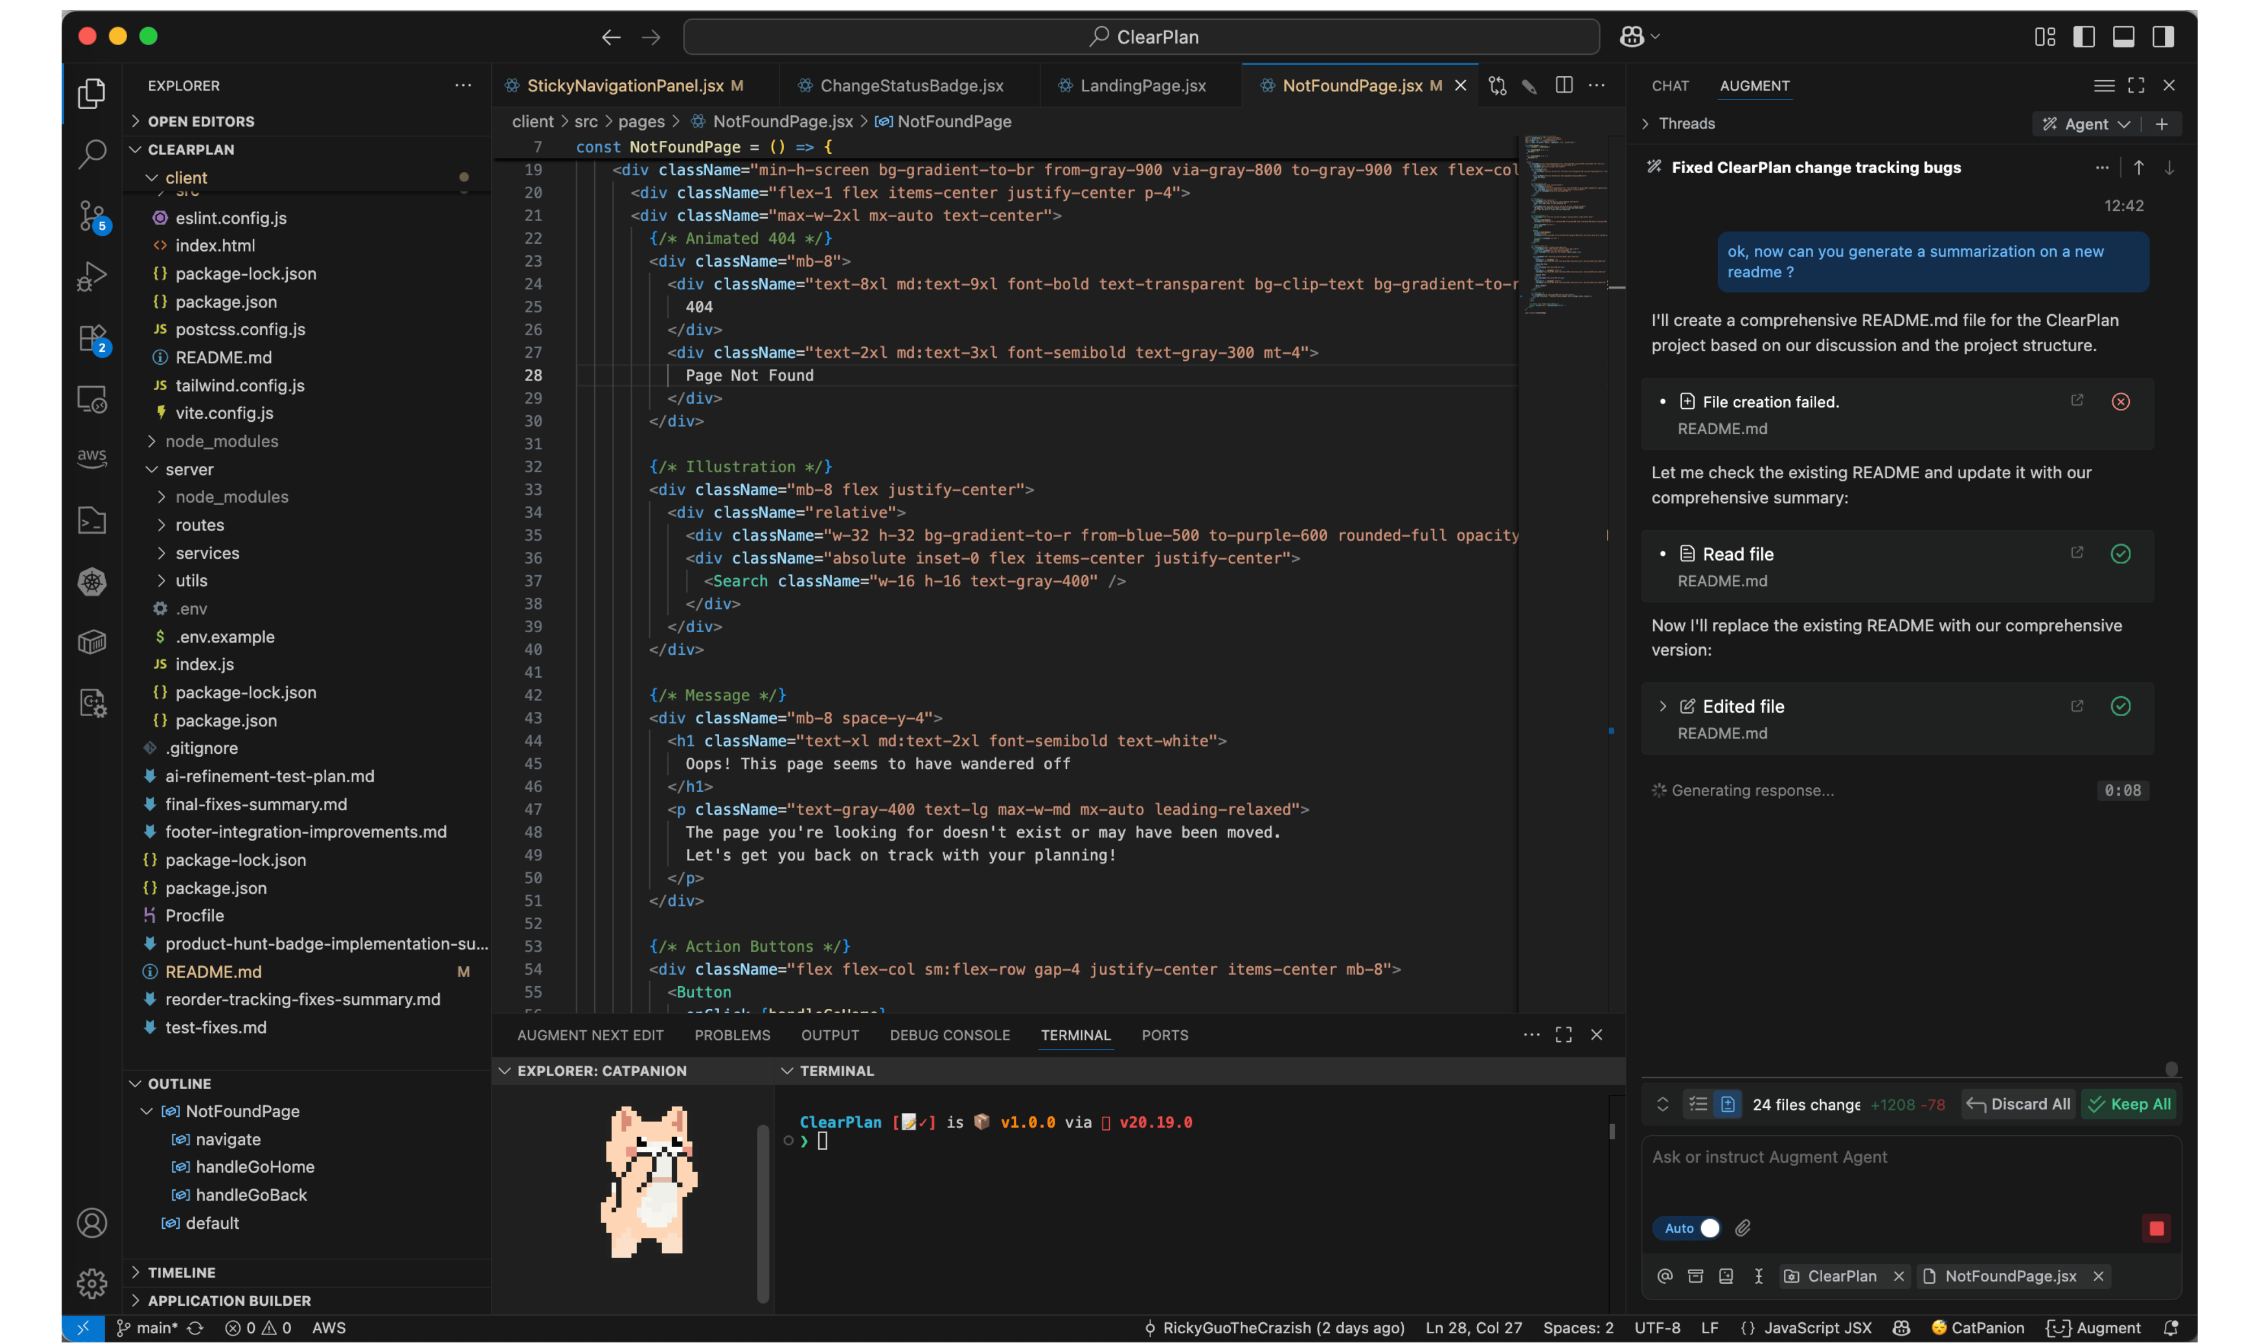Image resolution: width=2244 pixels, height=1343 pixels.
Task: Toggle the bottom Panel visibility
Action: click(x=2124, y=36)
